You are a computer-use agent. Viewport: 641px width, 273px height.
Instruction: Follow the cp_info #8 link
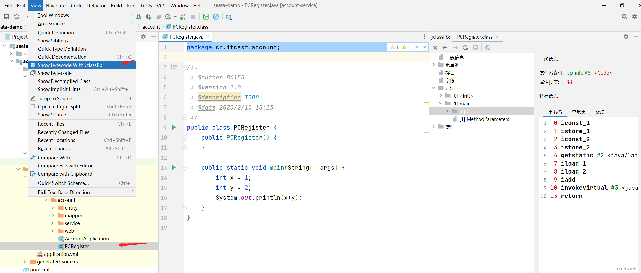[578, 73]
